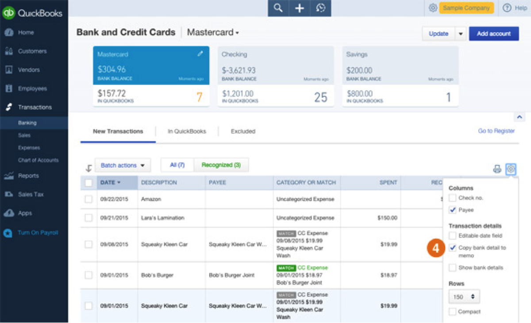
Task: Click the $18.97 spent amount
Action: pos(389,275)
